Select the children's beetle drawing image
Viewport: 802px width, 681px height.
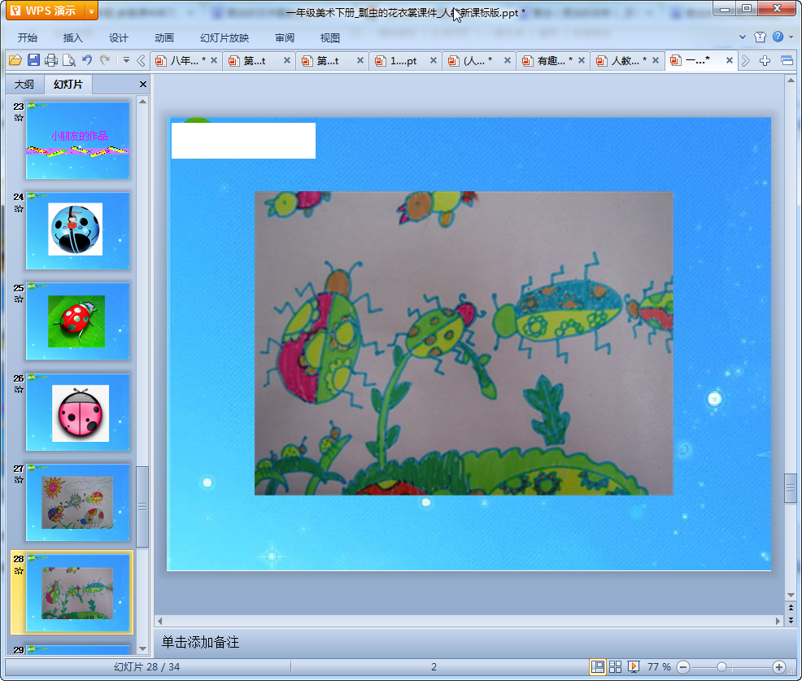(x=464, y=343)
